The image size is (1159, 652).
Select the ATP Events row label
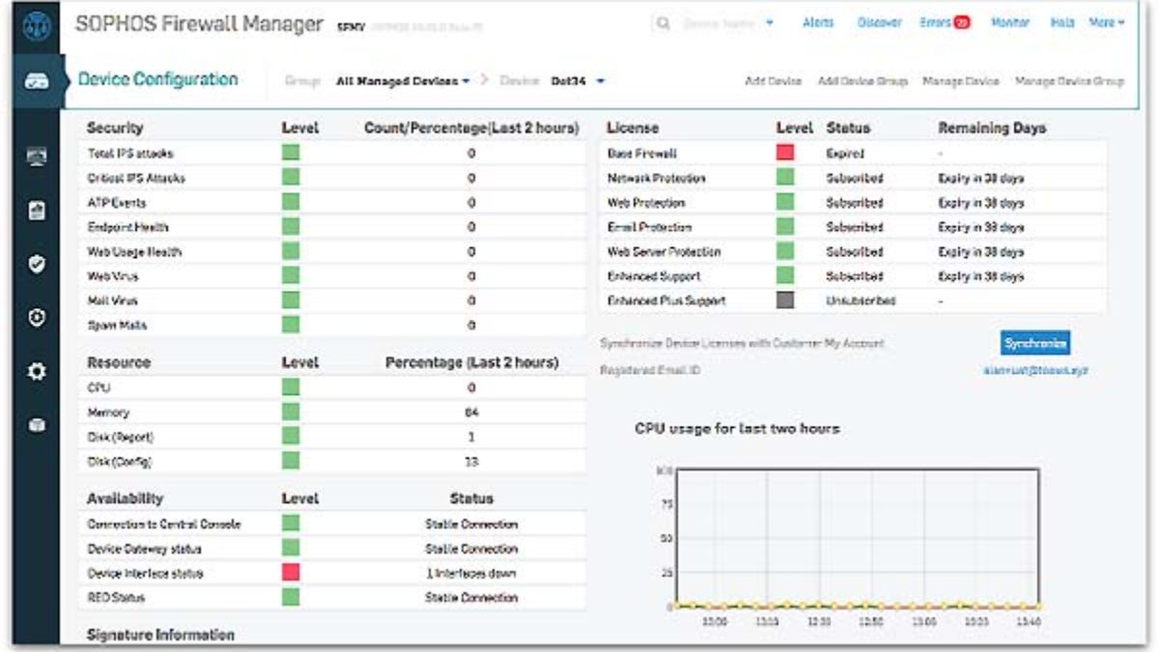(x=115, y=203)
